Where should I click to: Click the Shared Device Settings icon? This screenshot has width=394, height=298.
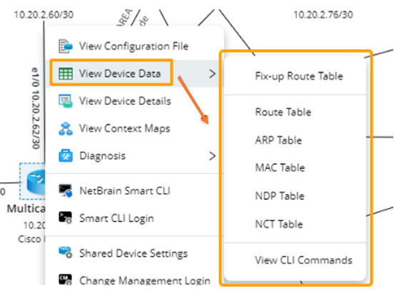pos(66,252)
